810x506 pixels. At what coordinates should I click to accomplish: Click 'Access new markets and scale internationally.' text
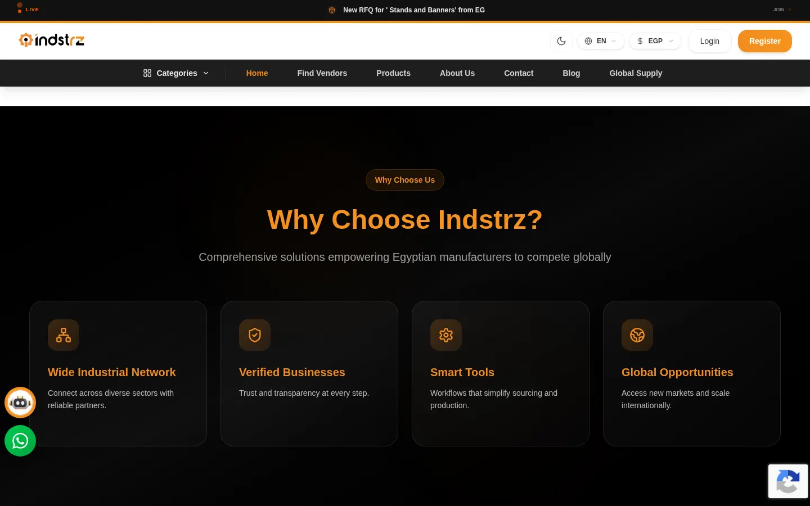point(676,399)
